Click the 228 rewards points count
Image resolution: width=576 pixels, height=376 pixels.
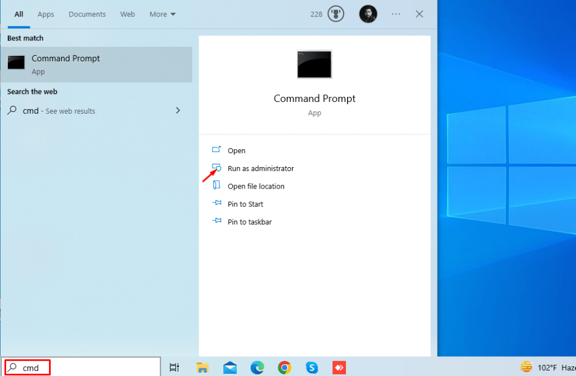tap(316, 14)
